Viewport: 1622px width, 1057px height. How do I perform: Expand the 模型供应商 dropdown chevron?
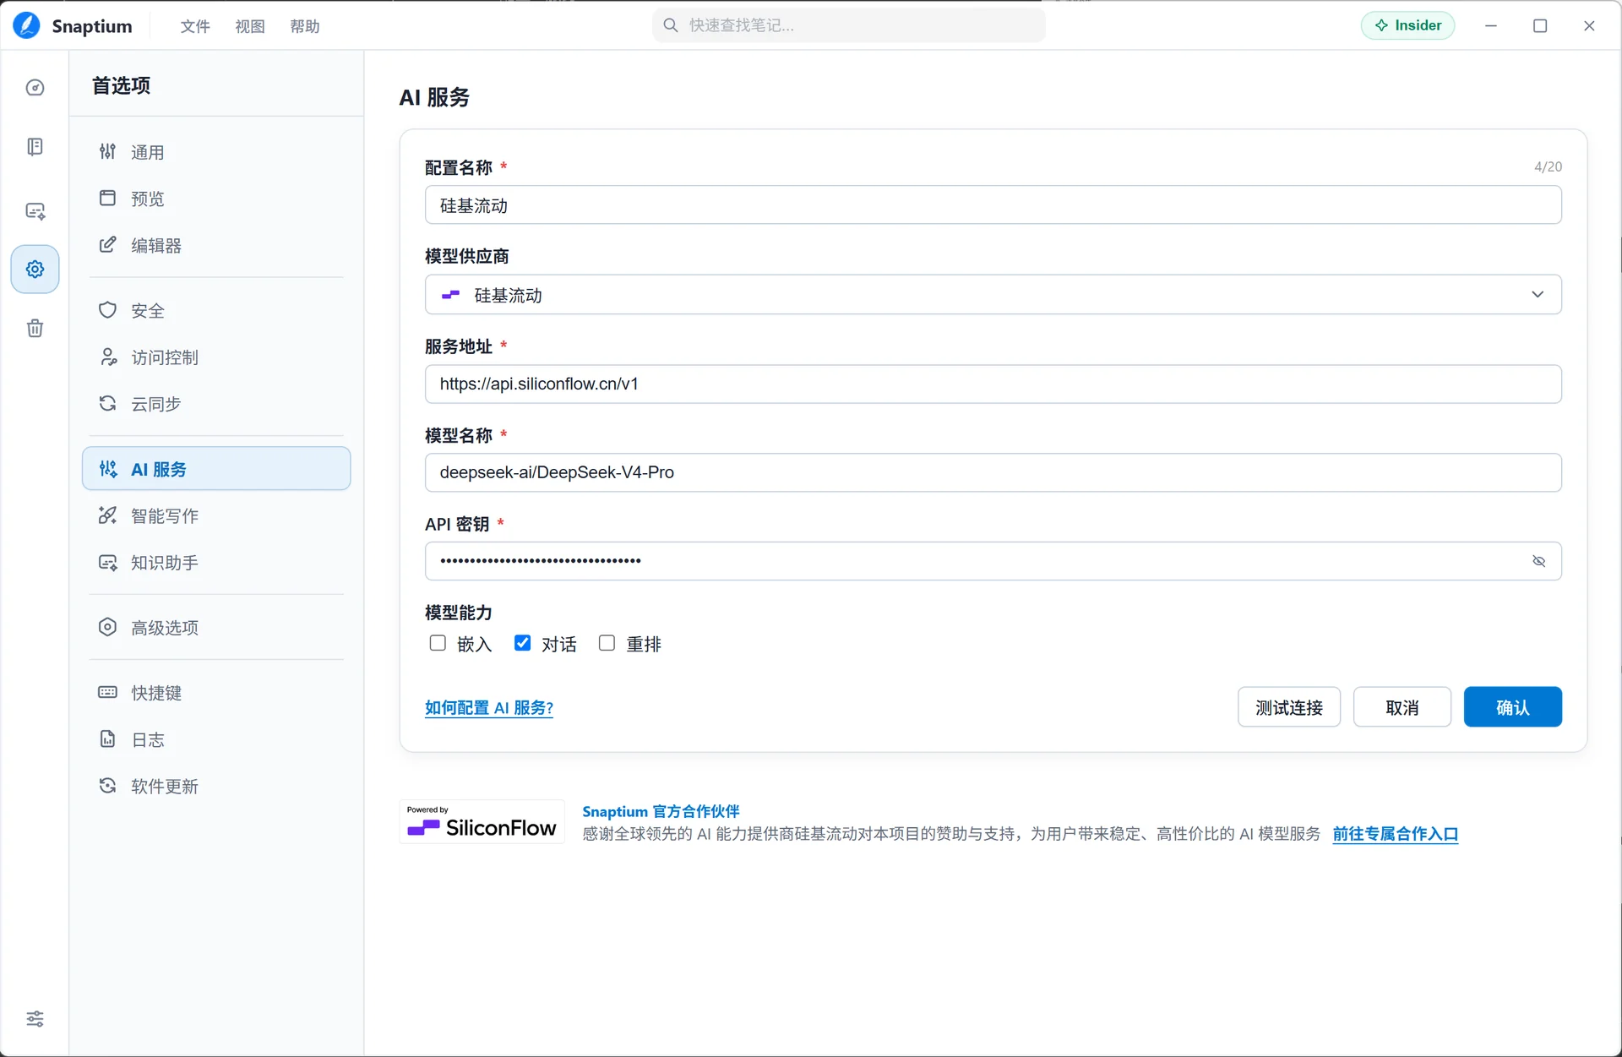point(1538,294)
